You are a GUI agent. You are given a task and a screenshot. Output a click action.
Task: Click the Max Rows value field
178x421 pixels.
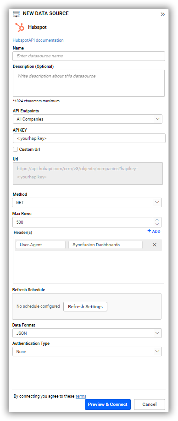pyautogui.click(x=83, y=222)
